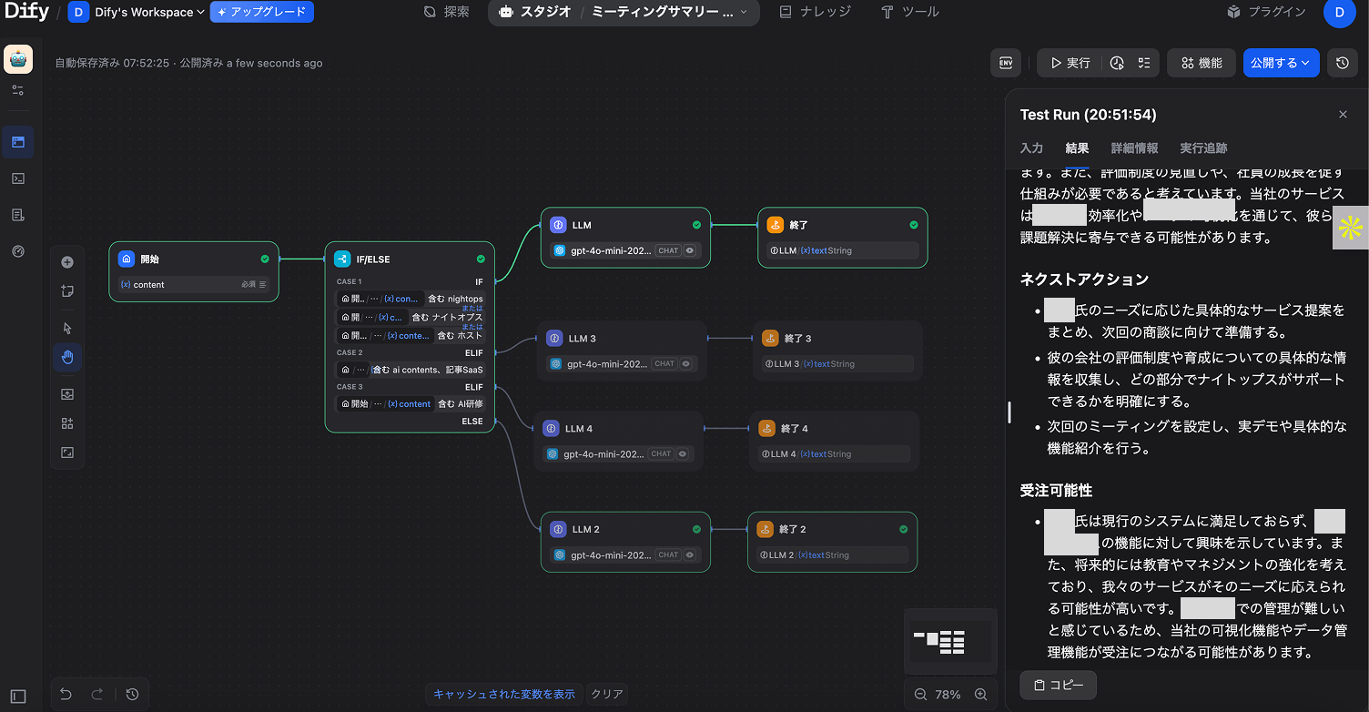The height and width of the screenshot is (712, 1369).
Task: Toggle eye icon on LLM 3 node
Action: (686, 363)
